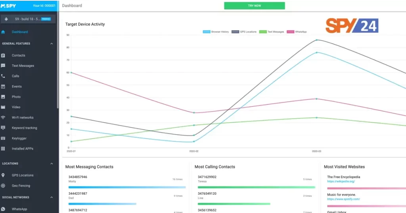The height and width of the screenshot is (213, 406).
Task: Toggle WhatsApp legend series
Action: (x=297, y=32)
